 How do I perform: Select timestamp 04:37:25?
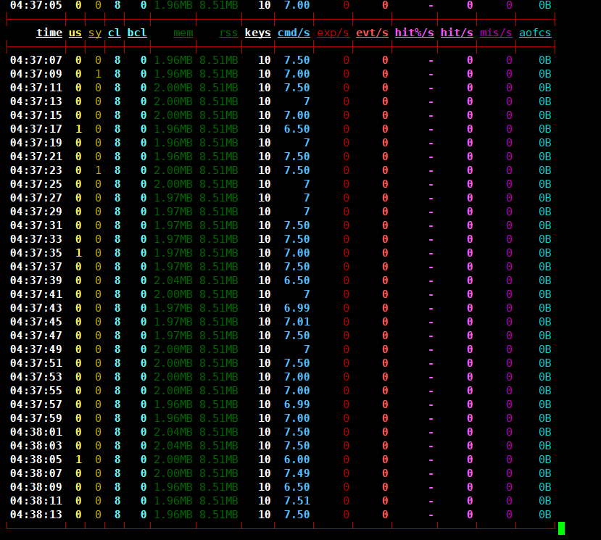[x=36, y=184]
